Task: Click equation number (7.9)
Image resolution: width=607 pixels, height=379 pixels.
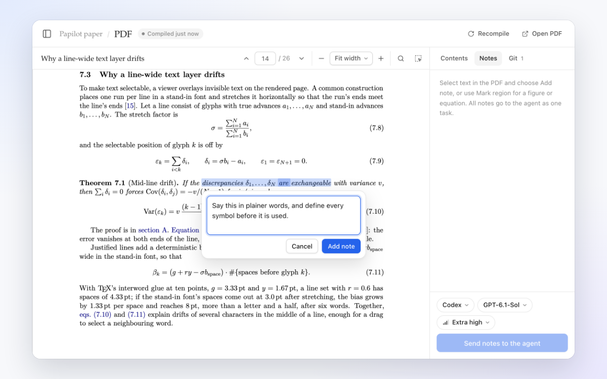Action: [376, 161]
